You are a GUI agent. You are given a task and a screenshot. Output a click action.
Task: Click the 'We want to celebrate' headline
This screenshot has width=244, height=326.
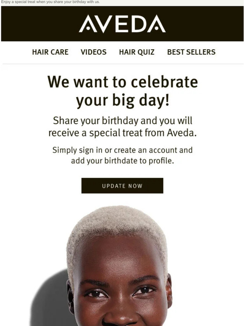point(122,82)
